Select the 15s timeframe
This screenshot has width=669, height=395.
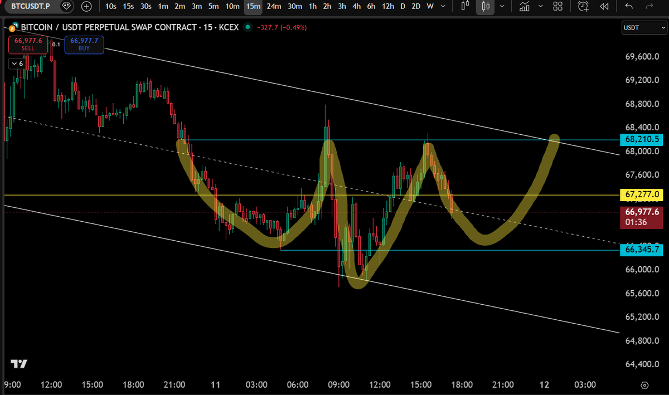point(128,6)
